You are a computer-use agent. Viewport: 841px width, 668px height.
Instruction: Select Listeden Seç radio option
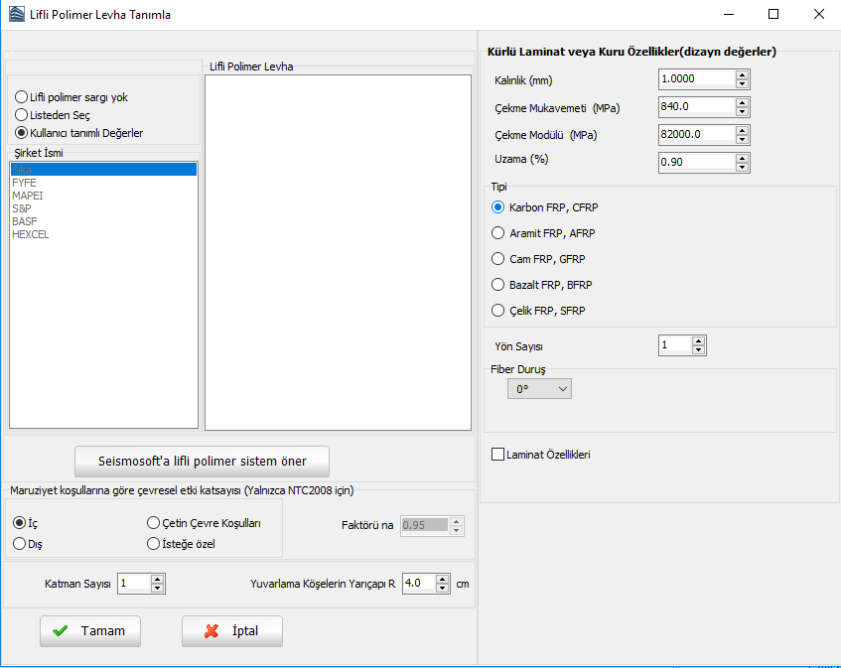coord(21,115)
